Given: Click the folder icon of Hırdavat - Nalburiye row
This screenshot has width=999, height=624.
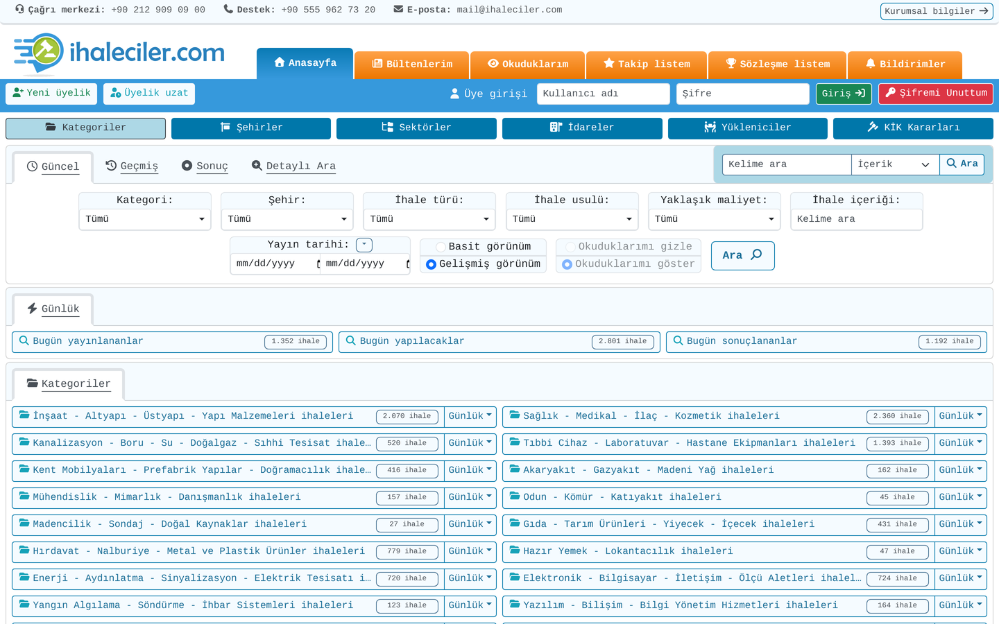Looking at the screenshot, I should 24,551.
